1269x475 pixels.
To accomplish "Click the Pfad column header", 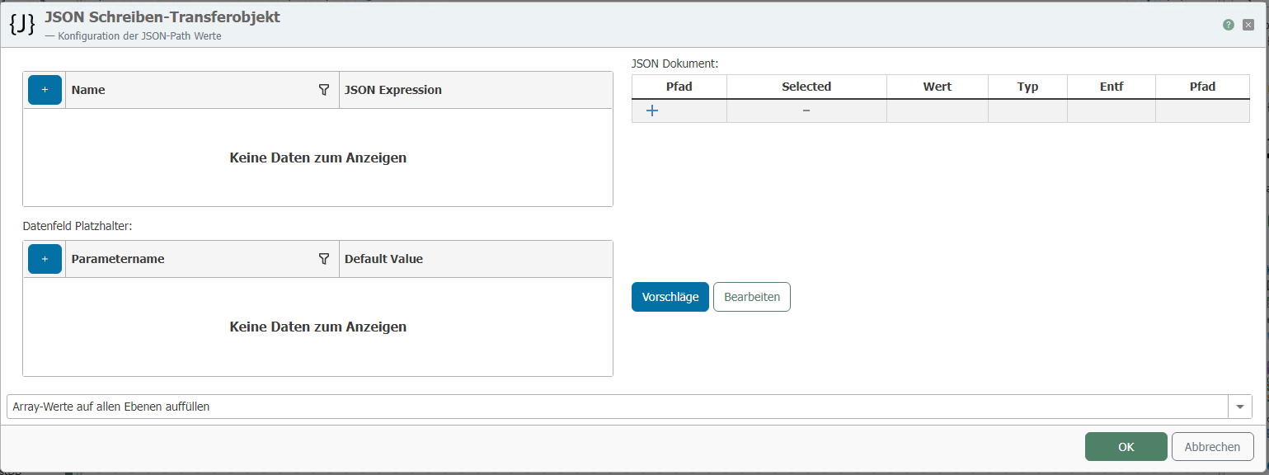I will pos(679,86).
